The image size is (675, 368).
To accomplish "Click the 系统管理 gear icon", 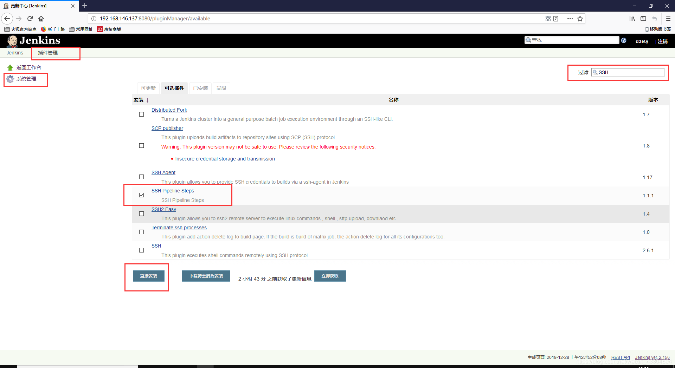I will coord(10,79).
